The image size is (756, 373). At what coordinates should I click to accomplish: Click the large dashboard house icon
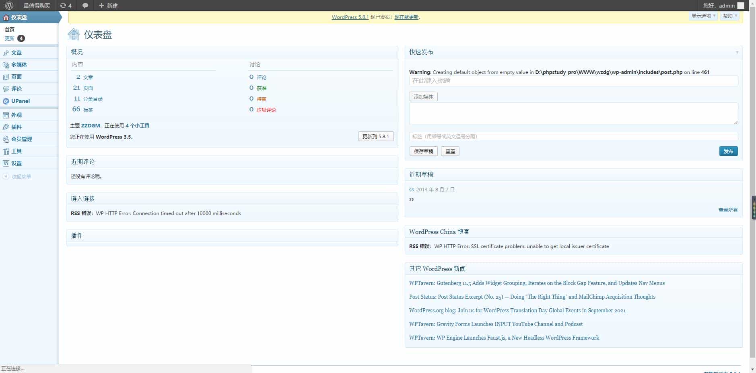pos(74,35)
